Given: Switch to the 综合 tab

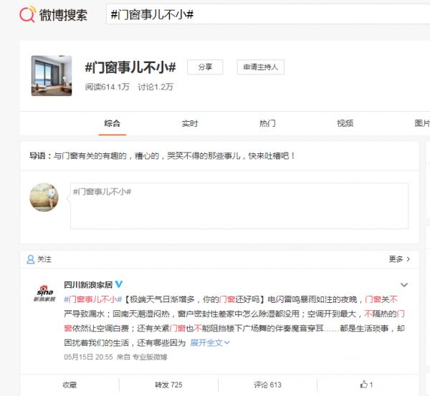Looking at the screenshot, I should tap(112, 123).
